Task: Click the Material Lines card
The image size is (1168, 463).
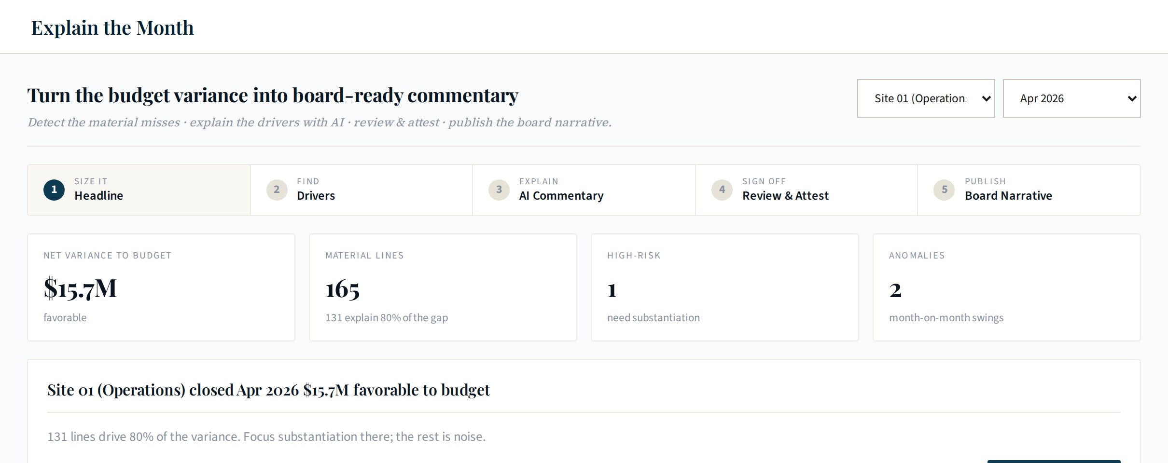Action: [x=443, y=287]
